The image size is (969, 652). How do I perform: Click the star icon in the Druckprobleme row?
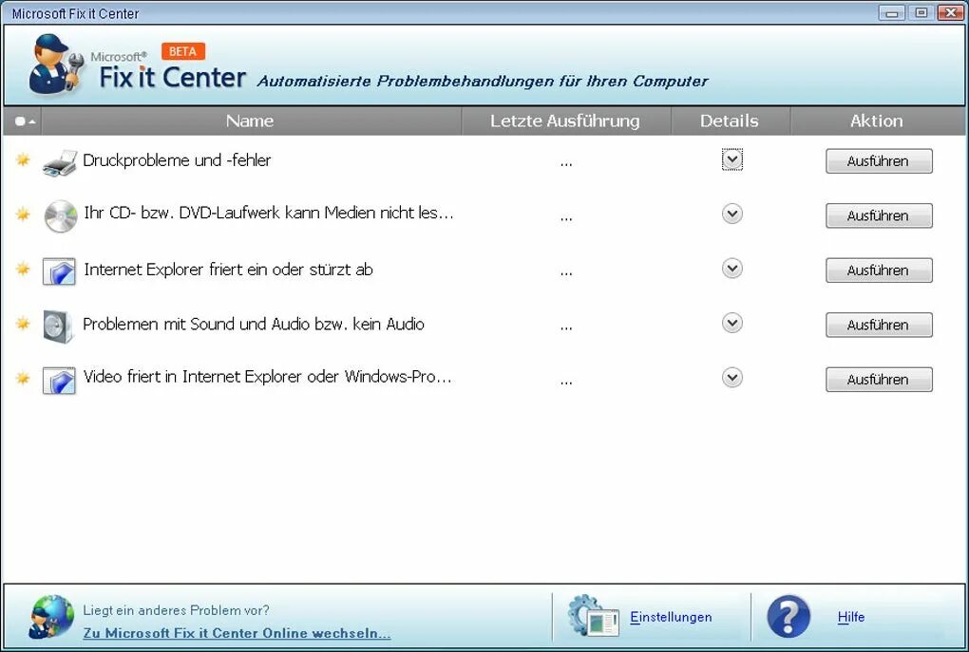click(23, 159)
